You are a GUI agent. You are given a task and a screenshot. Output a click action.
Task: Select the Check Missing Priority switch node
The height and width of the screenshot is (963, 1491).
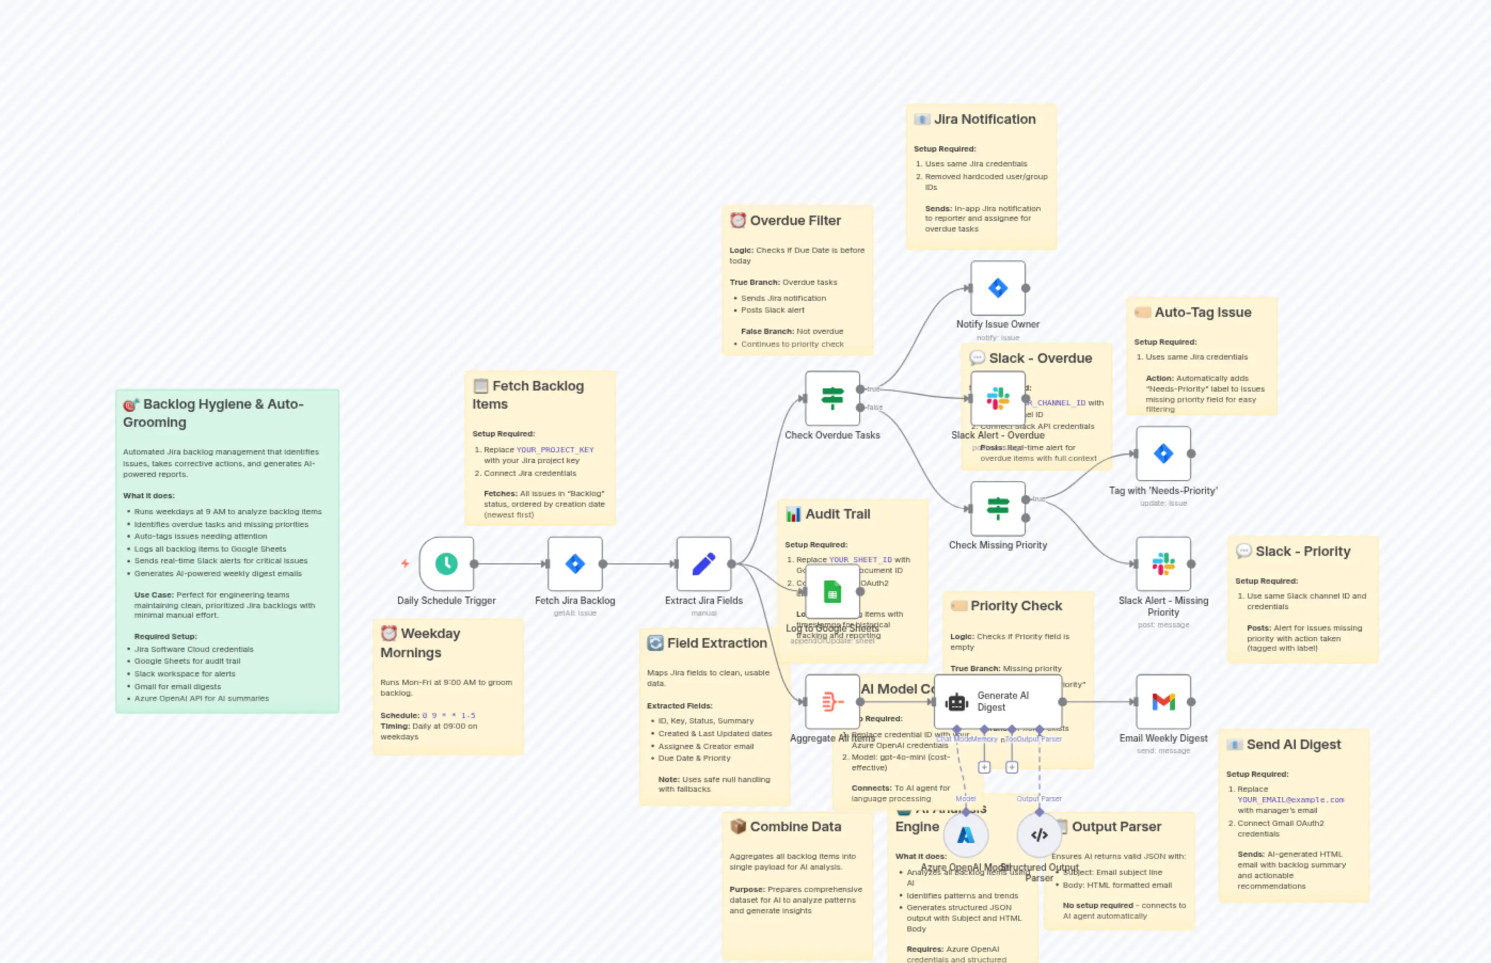point(997,508)
